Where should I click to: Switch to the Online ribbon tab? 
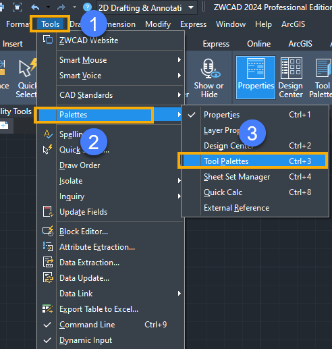pyautogui.click(x=259, y=44)
